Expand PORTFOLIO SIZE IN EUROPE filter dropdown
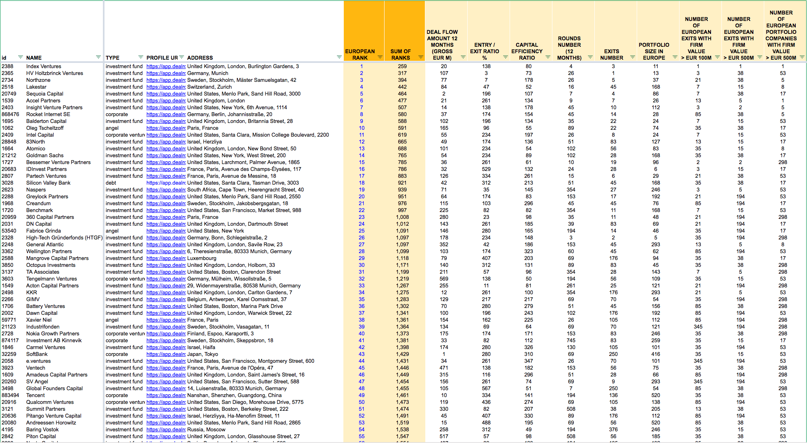This screenshot has height=443, width=807. pos(675,57)
